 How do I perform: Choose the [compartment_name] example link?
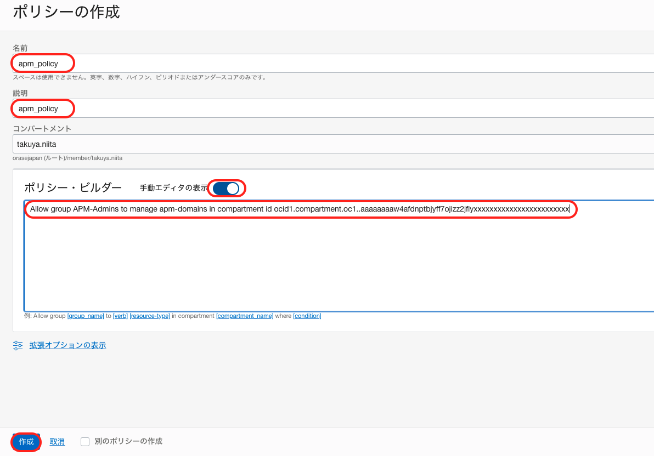click(x=245, y=316)
